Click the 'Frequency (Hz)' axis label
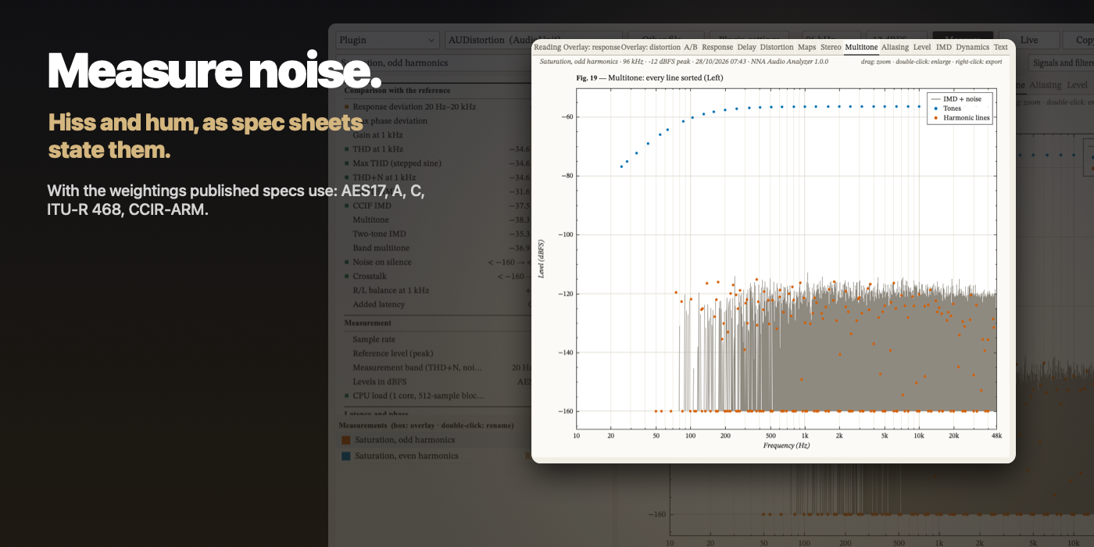This screenshot has height=547, width=1094. coord(786,445)
